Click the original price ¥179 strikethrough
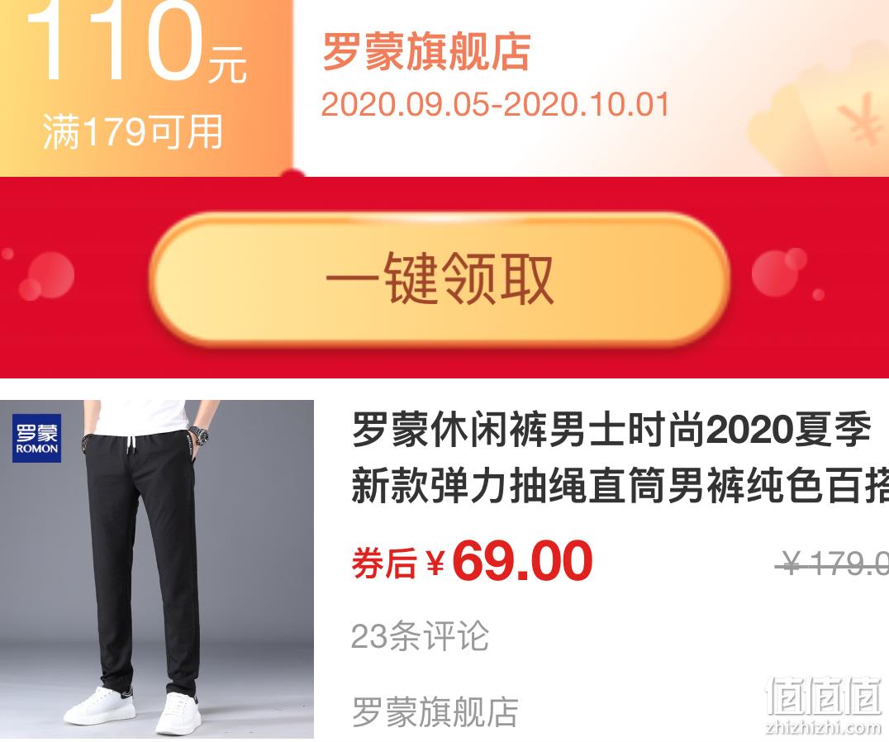The image size is (889, 742). click(x=832, y=564)
